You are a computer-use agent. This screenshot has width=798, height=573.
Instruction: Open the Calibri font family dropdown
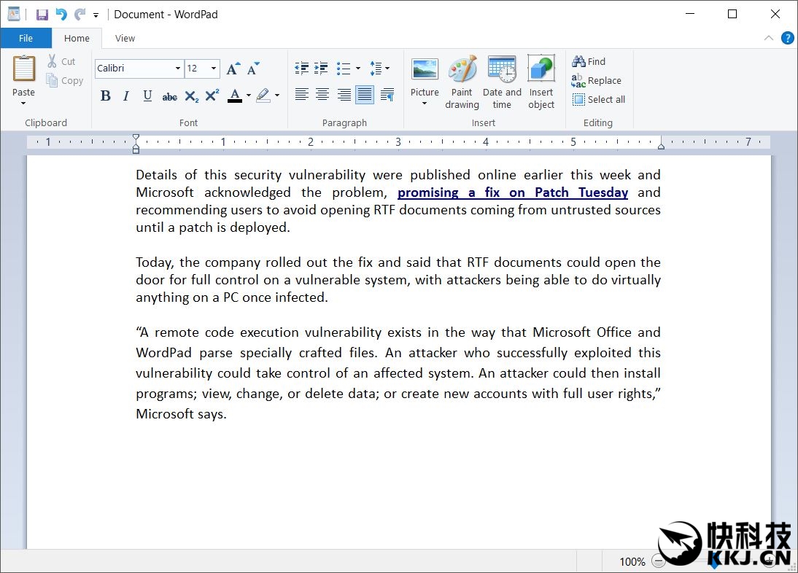click(177, 69)
